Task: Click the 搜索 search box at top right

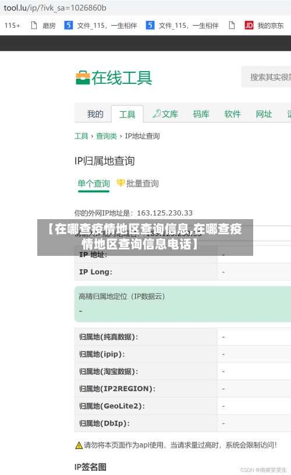Action: point(266,77)
